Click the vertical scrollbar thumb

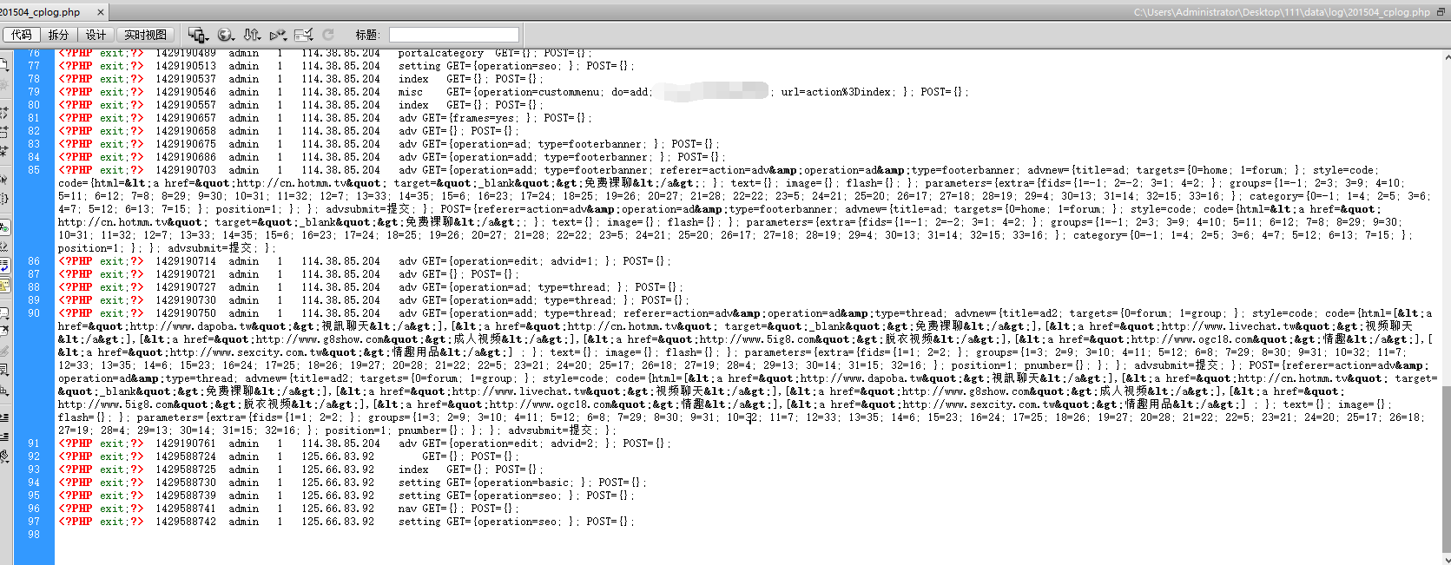coord(1447,469)
